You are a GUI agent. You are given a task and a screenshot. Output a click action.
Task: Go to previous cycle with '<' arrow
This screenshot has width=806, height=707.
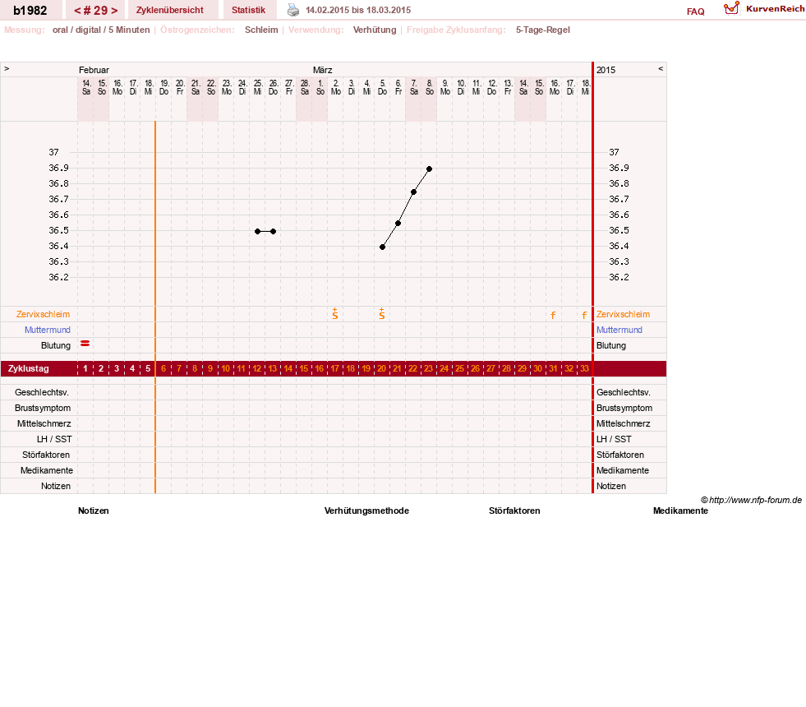[x=77, y=11]
